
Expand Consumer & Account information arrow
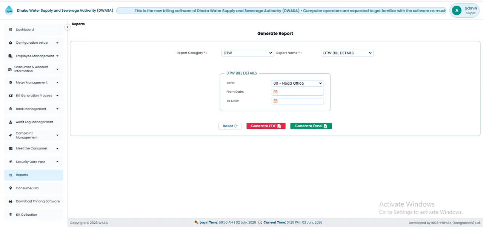[x=57, y=69]
